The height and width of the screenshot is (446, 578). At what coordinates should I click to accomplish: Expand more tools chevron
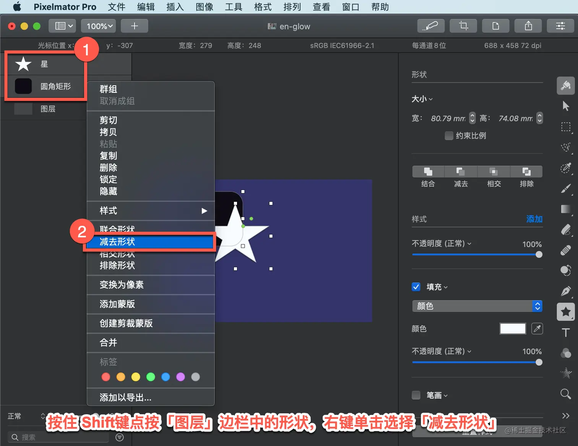click(566, 416)
